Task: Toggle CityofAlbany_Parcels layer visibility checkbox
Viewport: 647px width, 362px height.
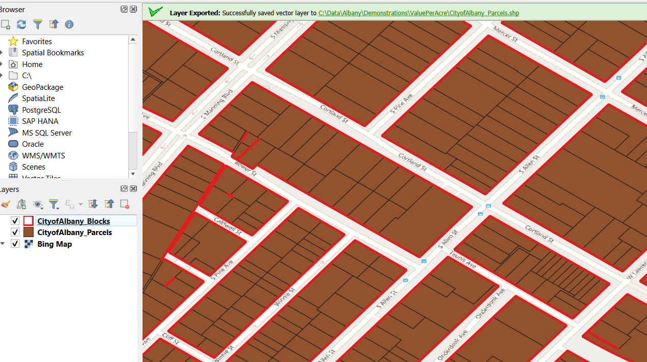Action: click(15, 233)
